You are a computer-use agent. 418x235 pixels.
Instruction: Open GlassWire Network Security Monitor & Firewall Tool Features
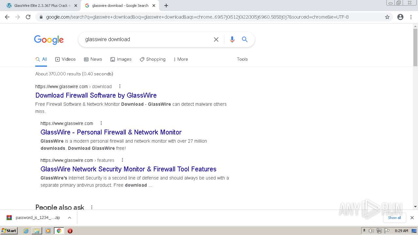click(x=128, y=169)
